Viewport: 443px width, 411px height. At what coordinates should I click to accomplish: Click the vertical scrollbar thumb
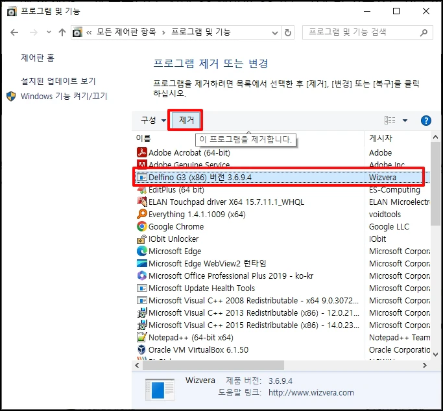[435, 183]
